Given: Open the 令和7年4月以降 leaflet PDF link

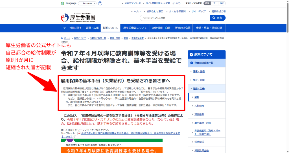Looking at the screenshot, I should pos(130,133).
